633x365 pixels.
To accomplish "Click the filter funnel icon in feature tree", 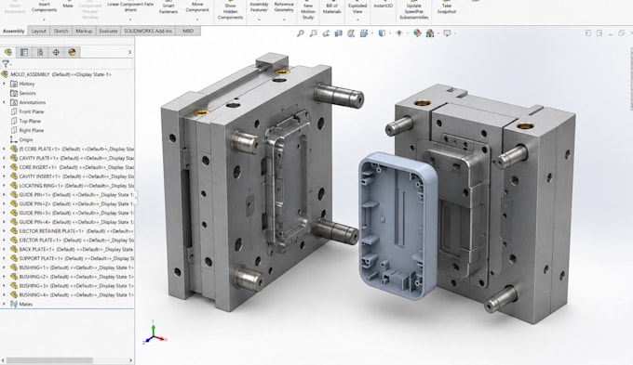I will point(6,64).
